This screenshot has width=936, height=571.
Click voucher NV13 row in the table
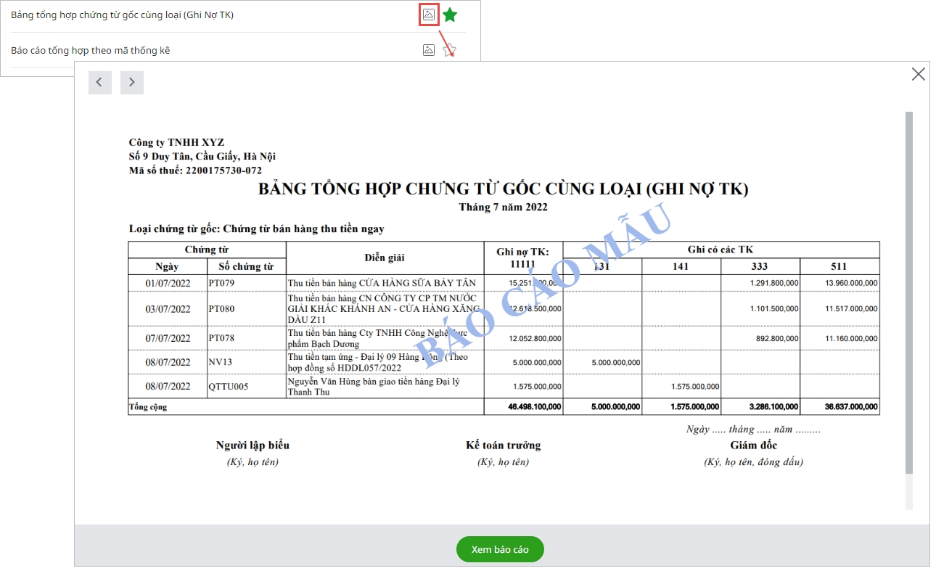tap(221, 362)
